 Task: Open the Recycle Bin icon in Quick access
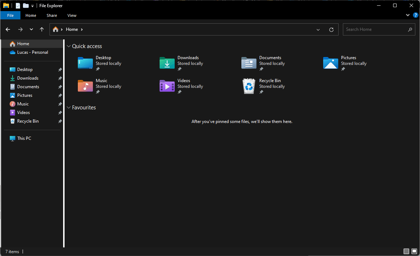(249, 86)
